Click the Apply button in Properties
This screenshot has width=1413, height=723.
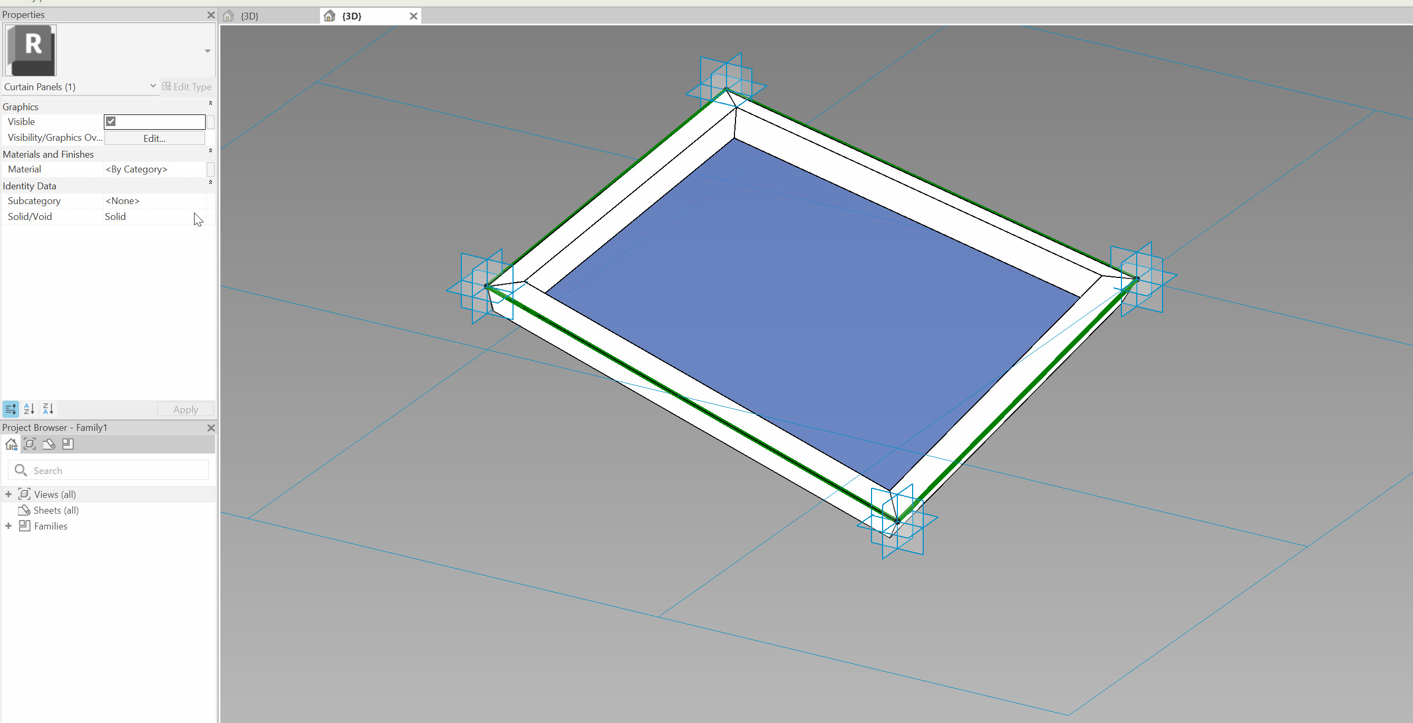pyautogui.click(x=186, y=409)
